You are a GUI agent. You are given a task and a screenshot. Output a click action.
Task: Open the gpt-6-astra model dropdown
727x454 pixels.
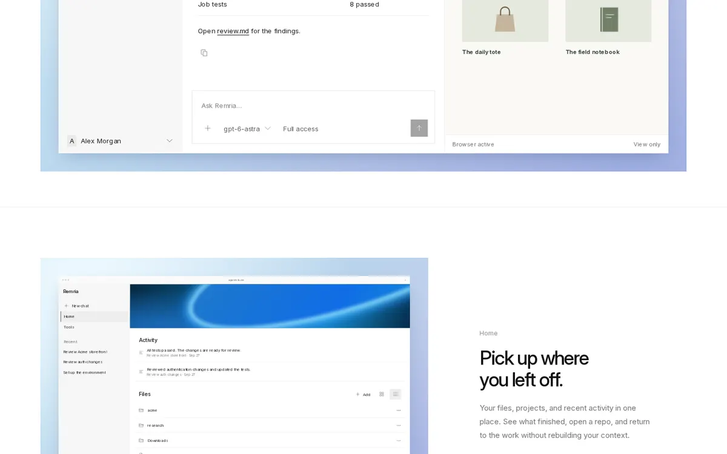[247, 128]
